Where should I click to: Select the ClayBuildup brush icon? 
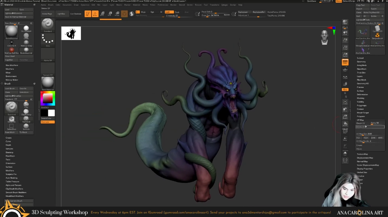(26, 112)
